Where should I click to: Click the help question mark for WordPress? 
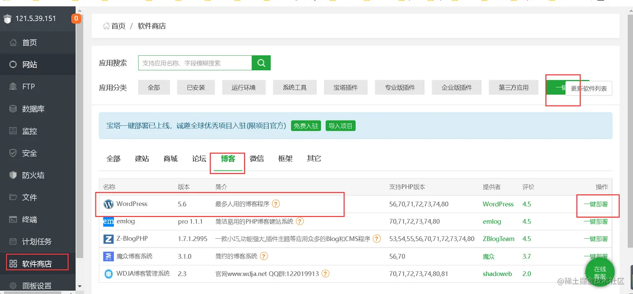point(275,204)
